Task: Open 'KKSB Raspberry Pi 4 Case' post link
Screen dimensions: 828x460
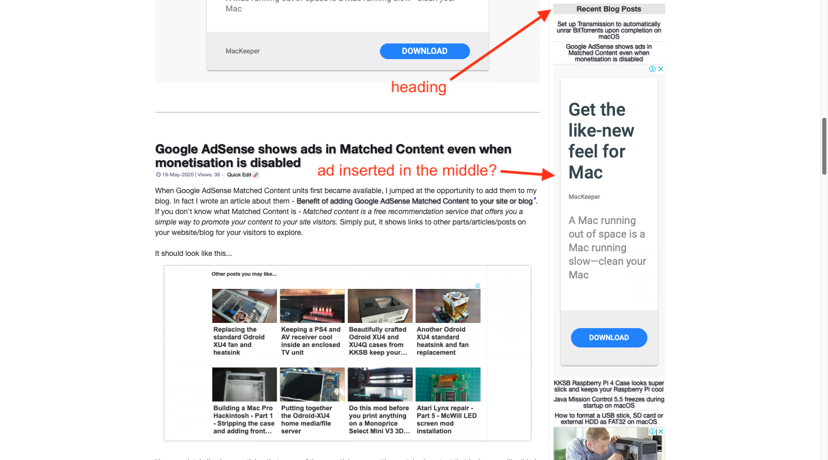Action: coord(609,386)
